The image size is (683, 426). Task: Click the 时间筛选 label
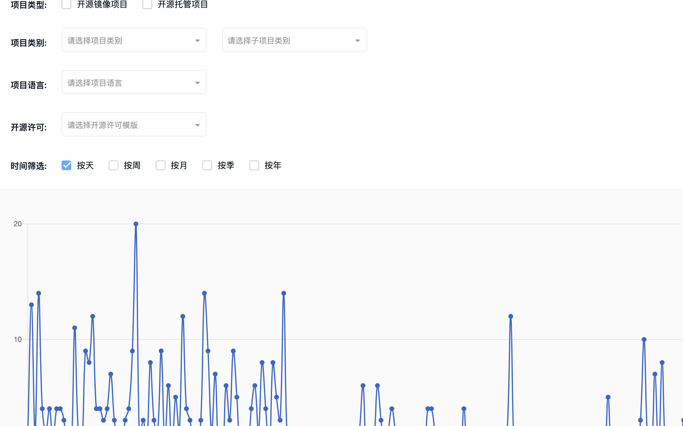(x=29, y=166)
